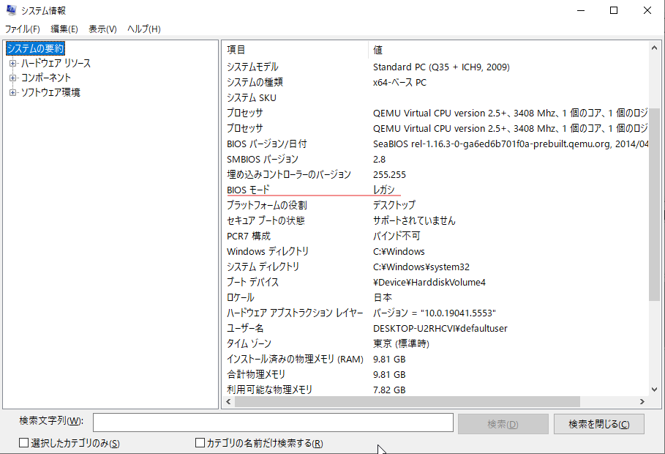
Task: Select the システムモデル row
Action: [x=435, y=67]
